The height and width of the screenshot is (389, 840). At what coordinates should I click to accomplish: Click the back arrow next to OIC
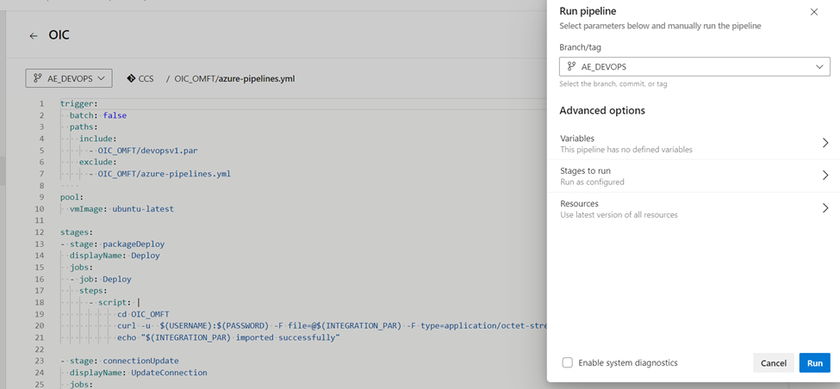pyautogui.click(x=34, y=36)
